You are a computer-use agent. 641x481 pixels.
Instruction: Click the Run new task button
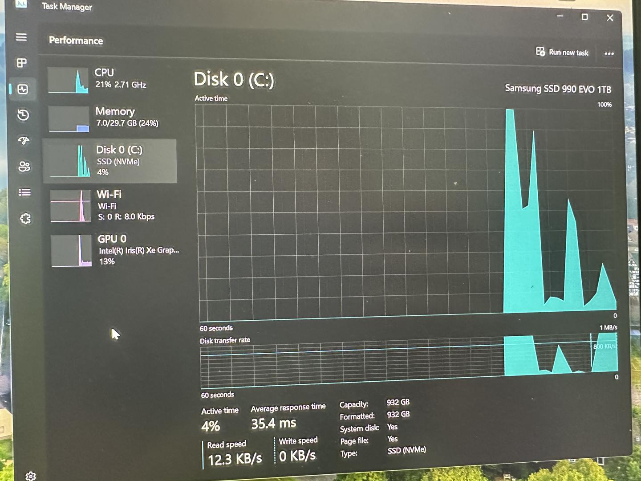[562, 52]
